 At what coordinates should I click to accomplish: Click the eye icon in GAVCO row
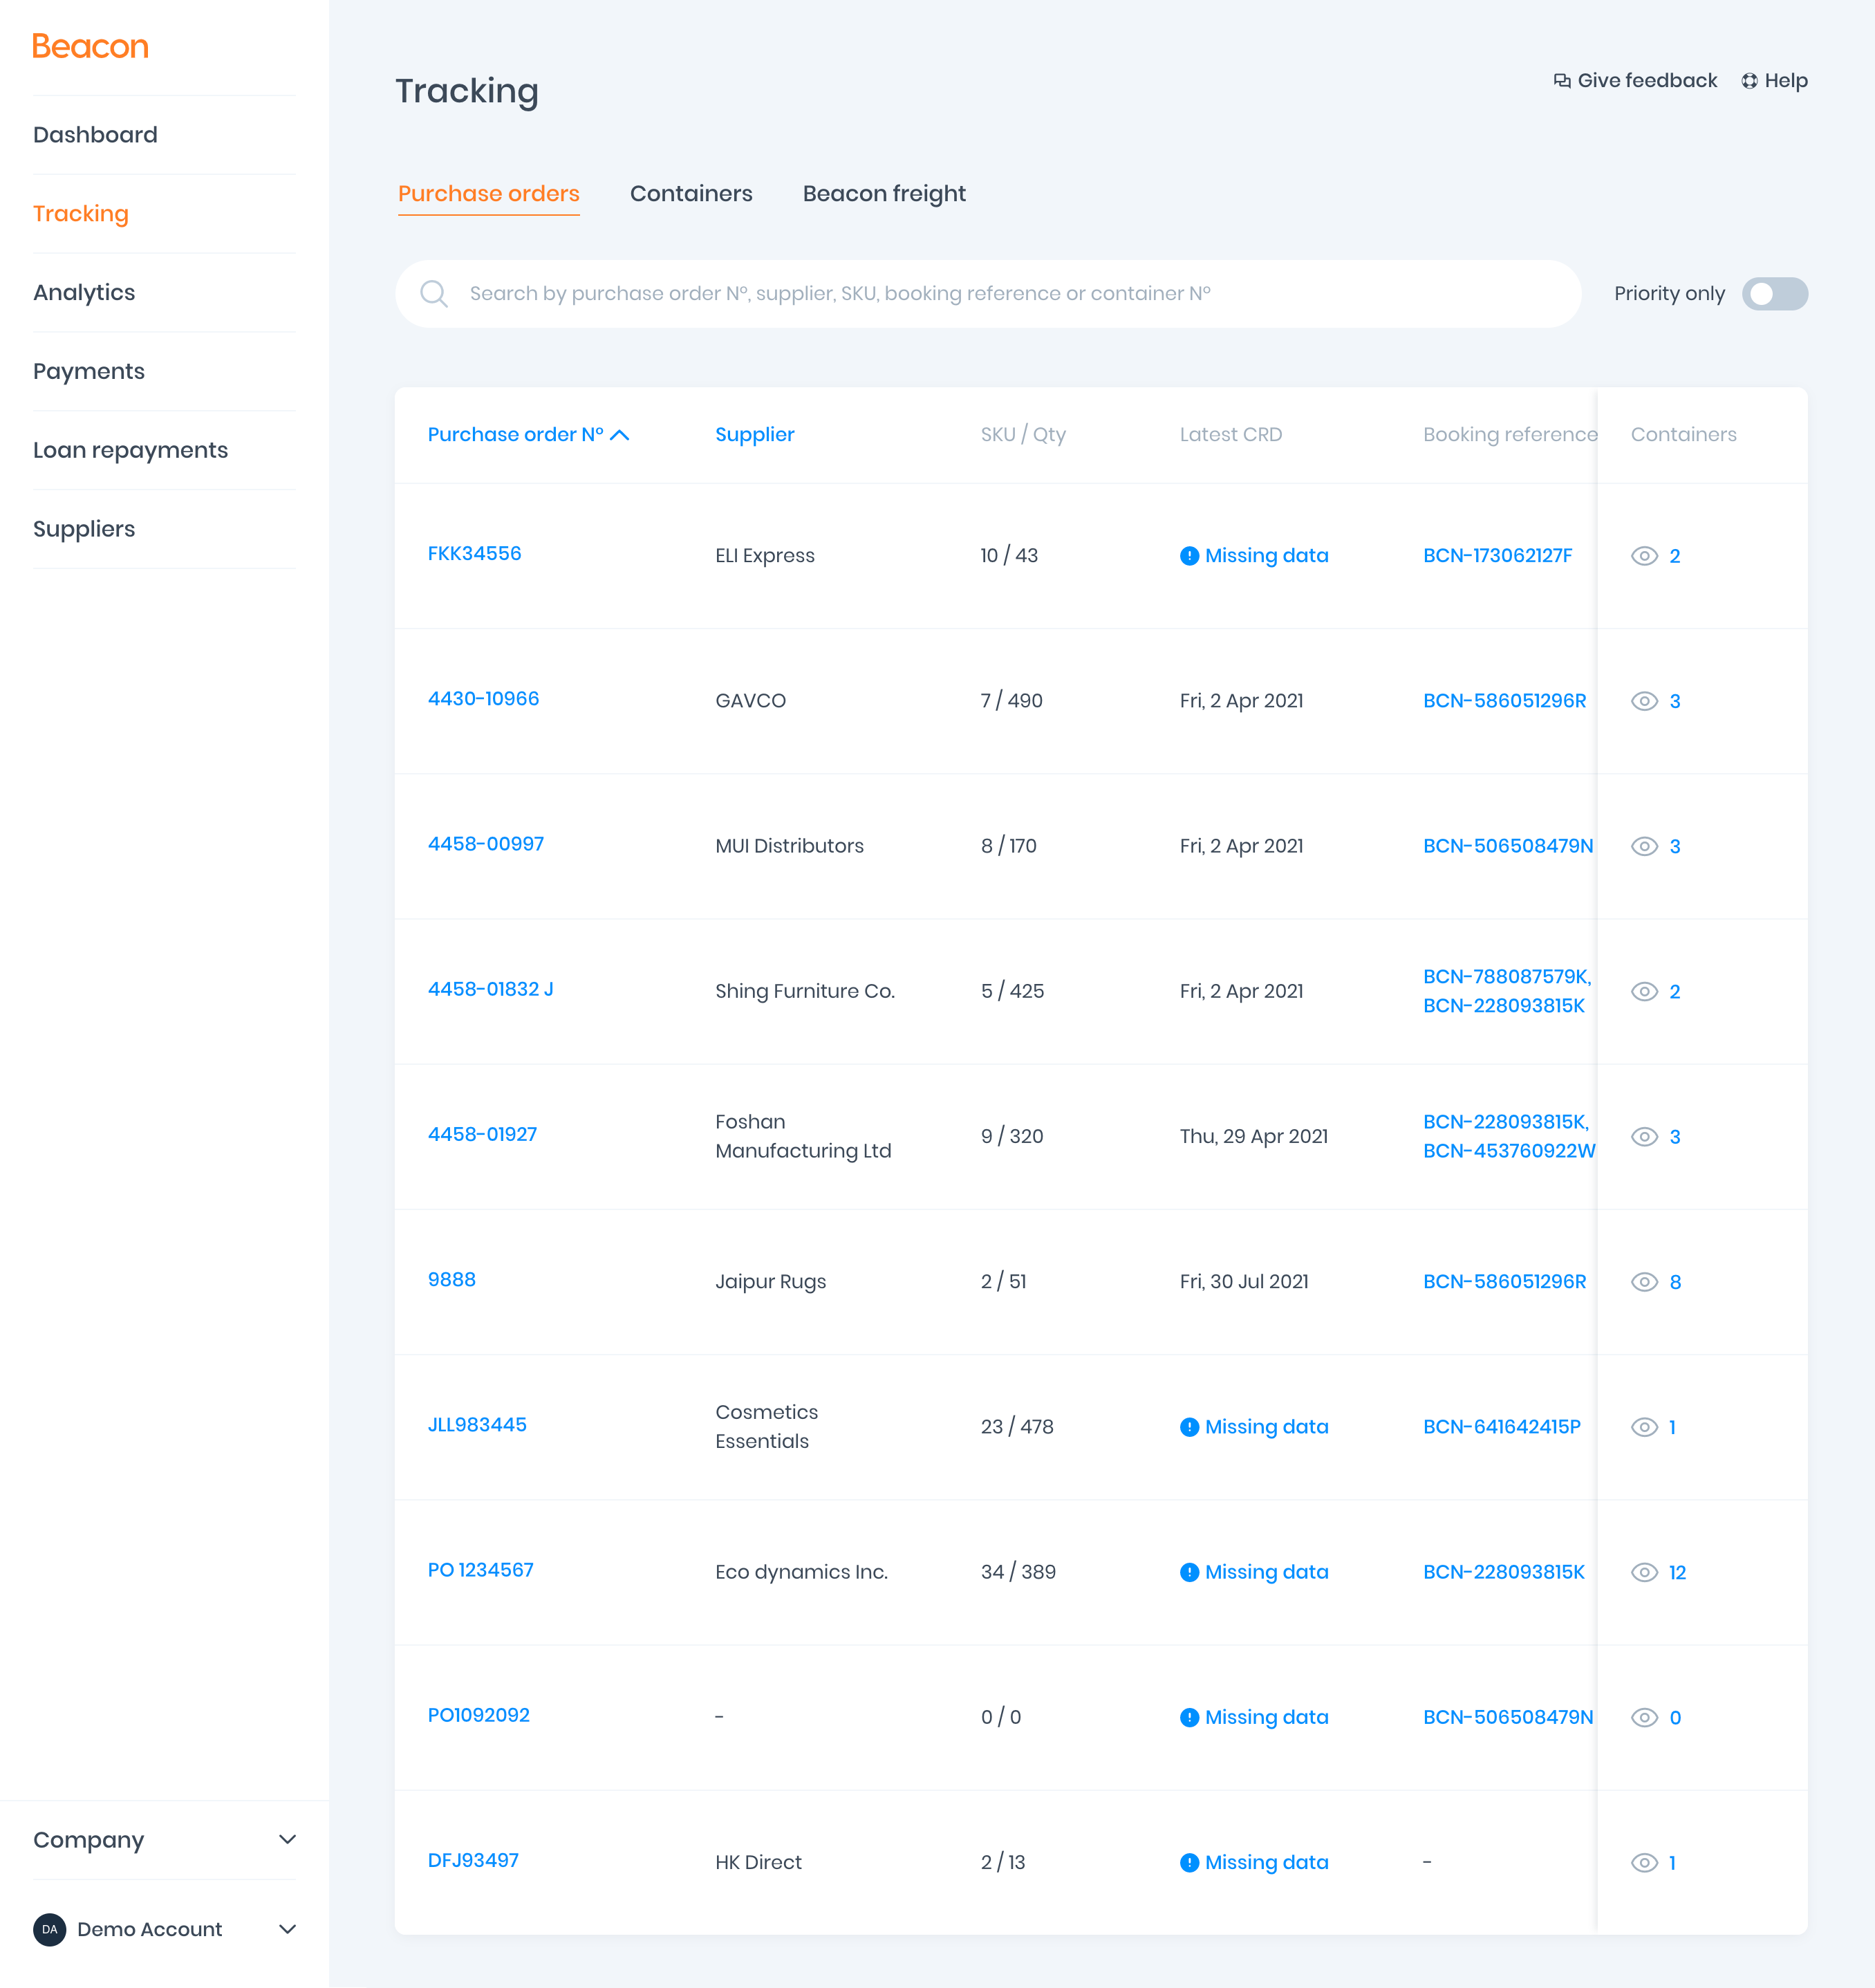coord(1644,701)
